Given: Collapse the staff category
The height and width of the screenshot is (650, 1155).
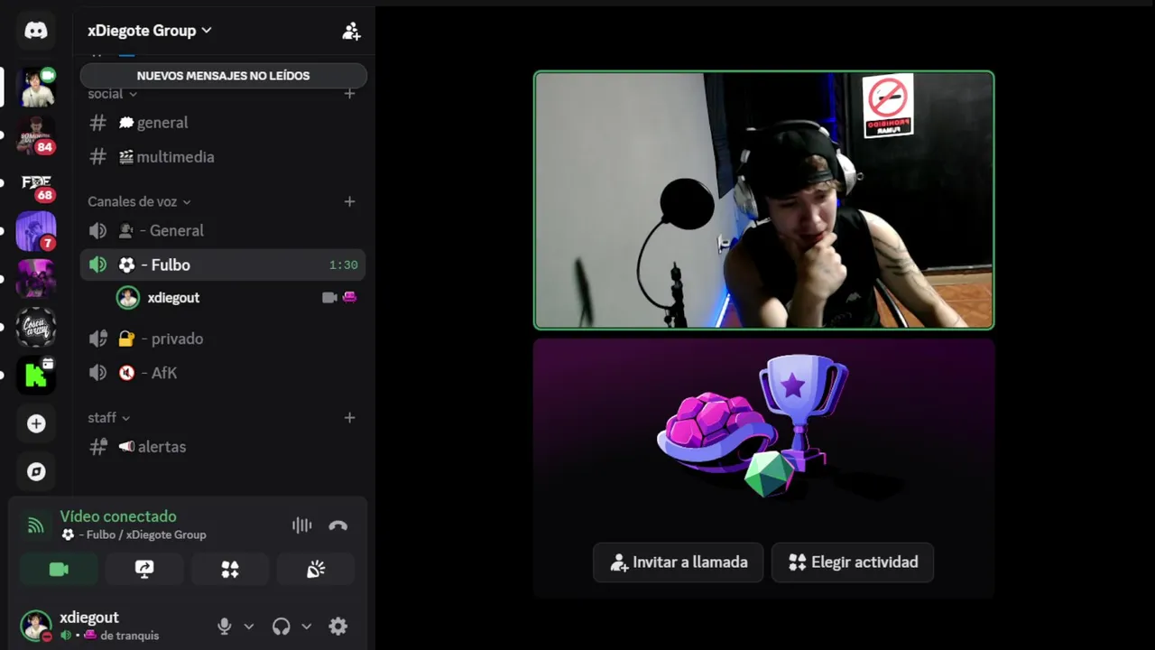Looking at the screenshot, I should pos(108,418).
